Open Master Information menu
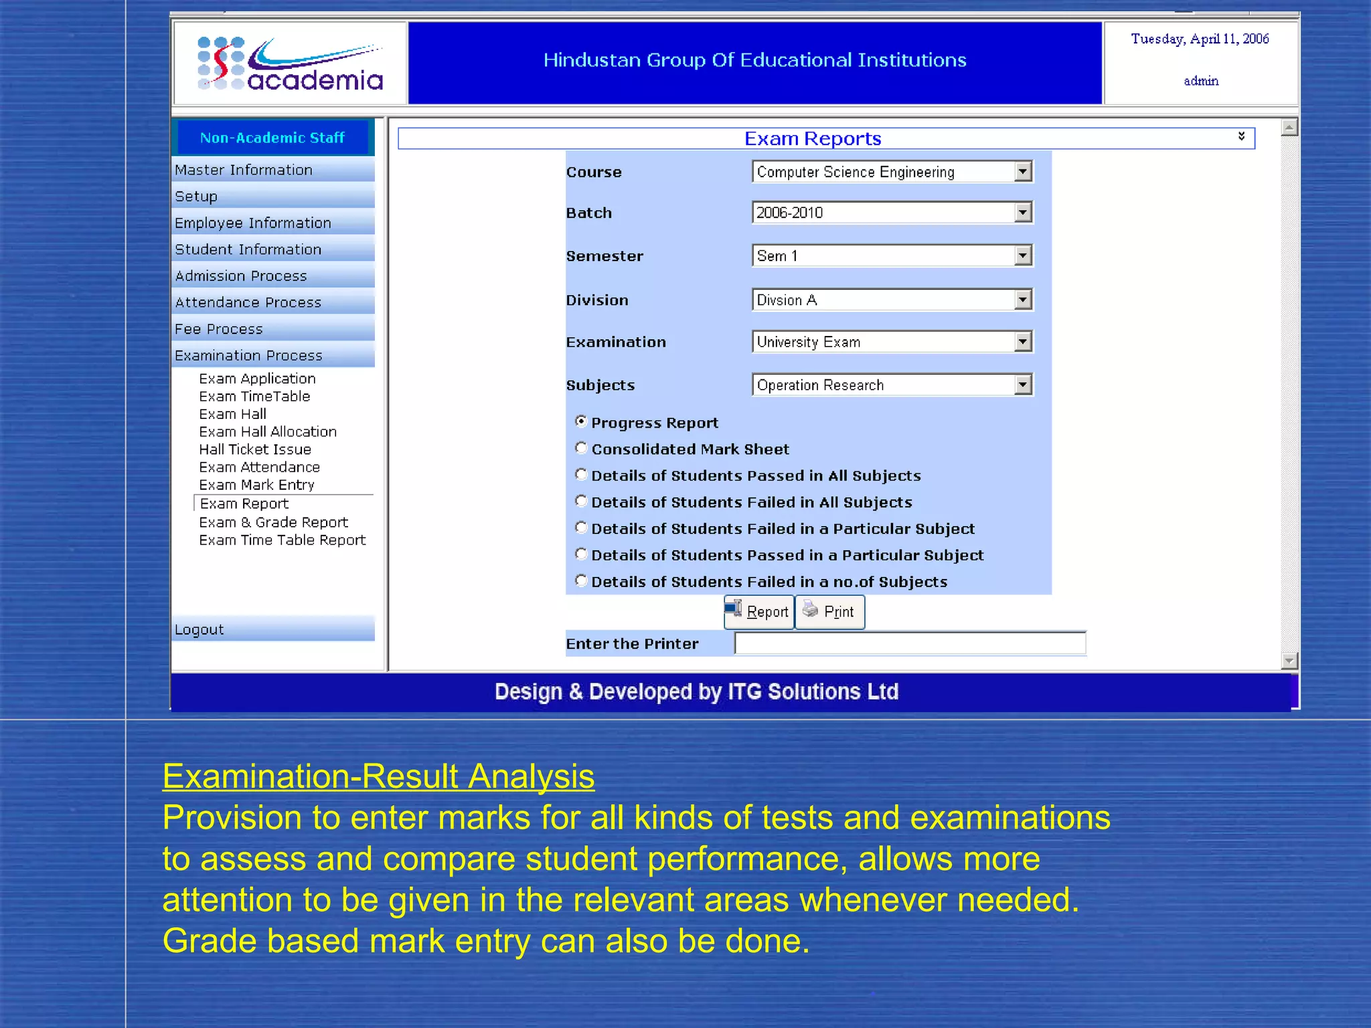 point(273,169)
